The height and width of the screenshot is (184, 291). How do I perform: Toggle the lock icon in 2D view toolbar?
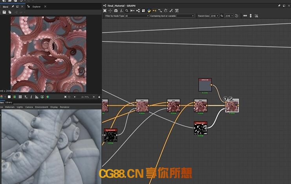tap(99, 97)
